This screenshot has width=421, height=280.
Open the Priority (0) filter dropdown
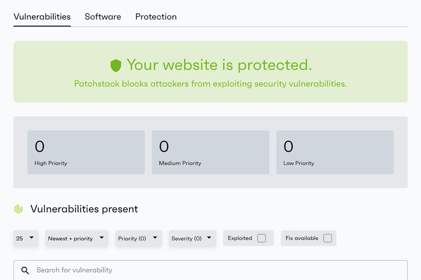click(138, 238)
